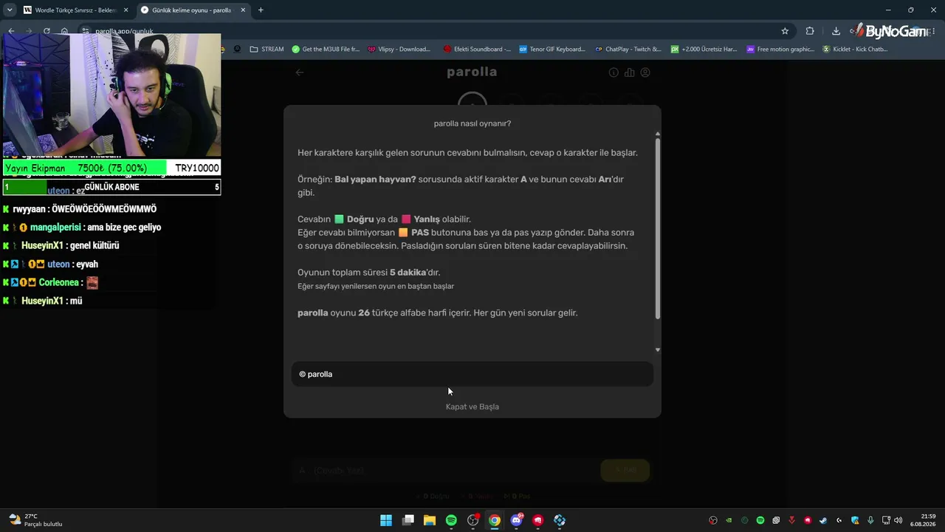Open the parolla user profile icon

645,72
